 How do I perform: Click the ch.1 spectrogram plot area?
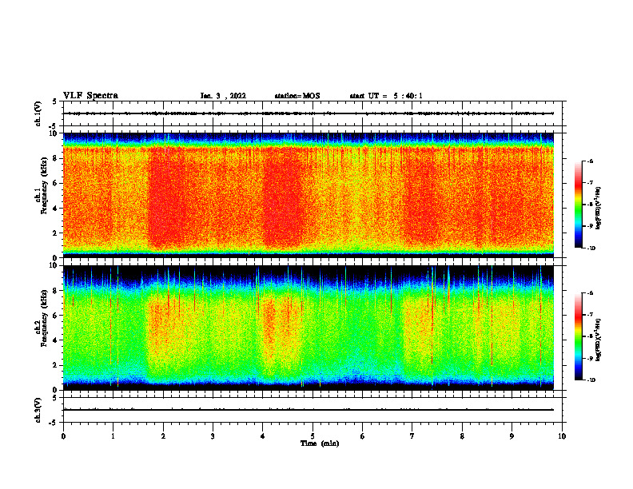[309, 195]
